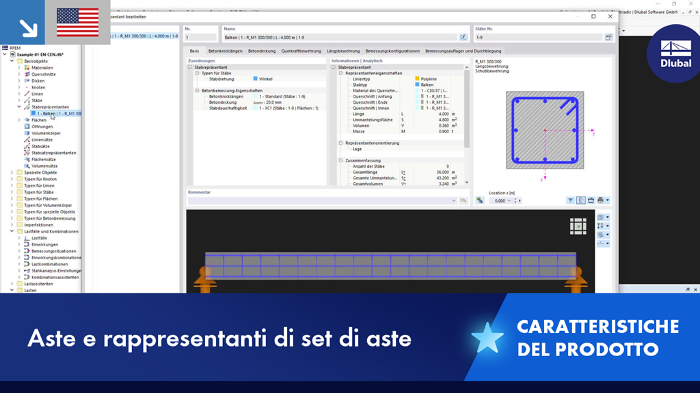Click the Querschnitte icon in the navigator
Viewport: 700px width, 393px height.
click(27, 74)
